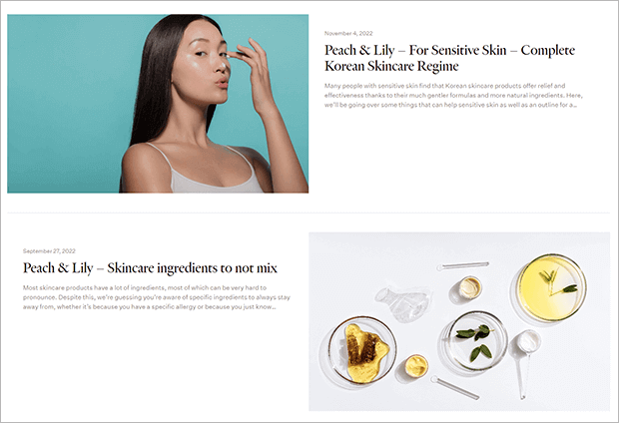Click the golden wax blob on glass plate
The height and width of the screenshot is (423, 619).
click(x=365, y=353)
